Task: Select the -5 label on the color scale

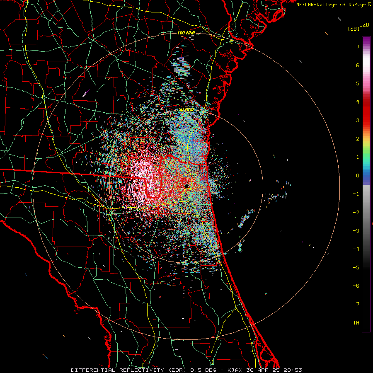Action: [x=356, y=268]
